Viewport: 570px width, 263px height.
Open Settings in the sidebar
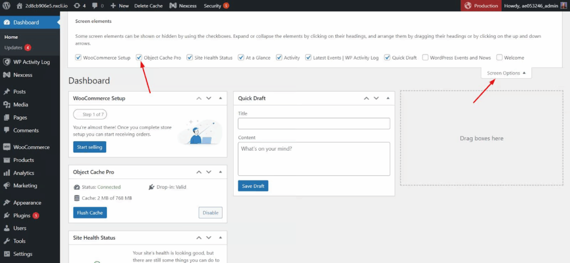30,254
